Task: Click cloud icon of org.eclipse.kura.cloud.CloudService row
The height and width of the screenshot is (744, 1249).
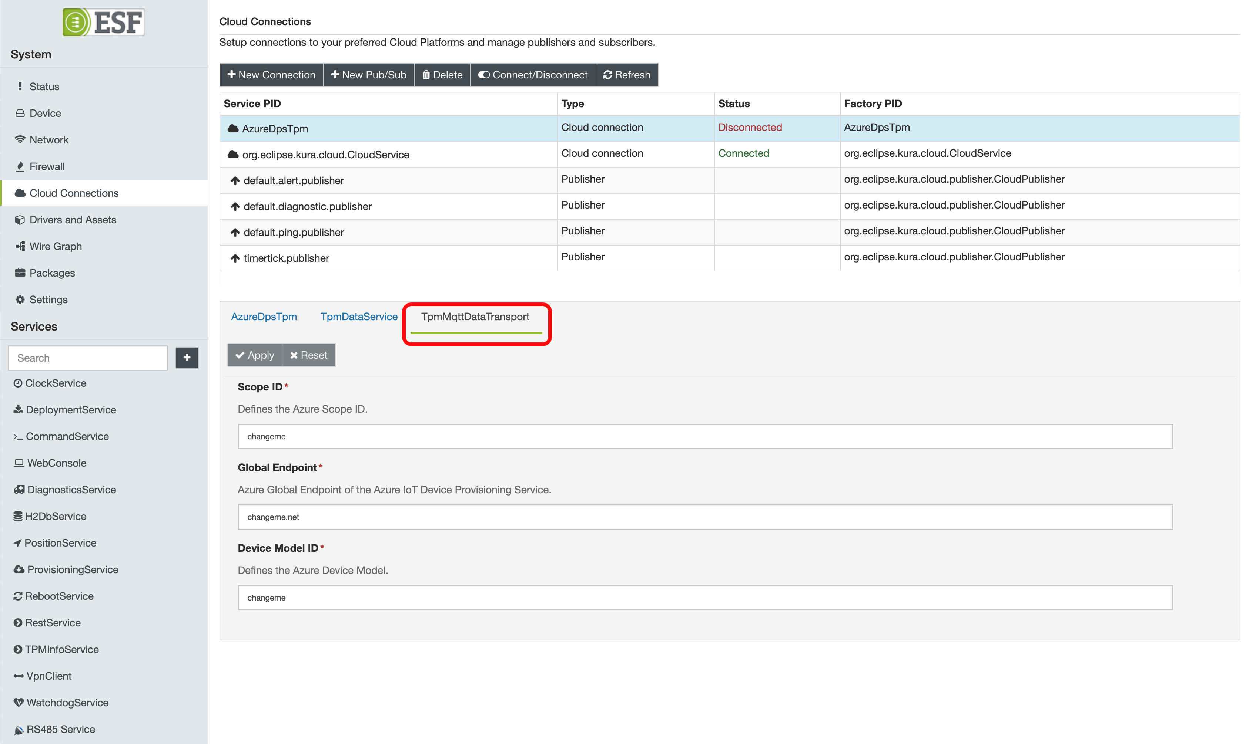Action: 233,155
